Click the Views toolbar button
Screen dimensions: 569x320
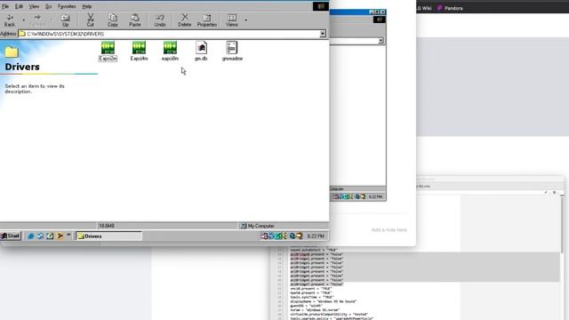click(232, 20)
